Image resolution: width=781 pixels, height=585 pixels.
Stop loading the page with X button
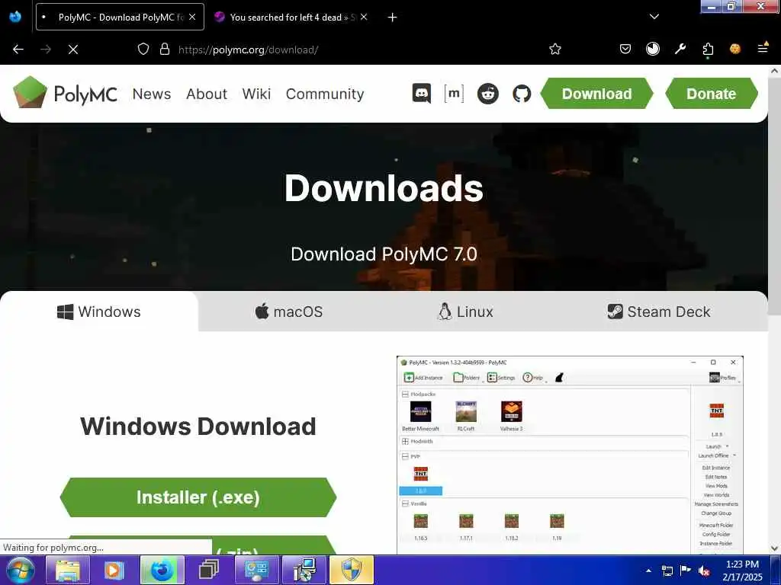[x=72, y=50]
